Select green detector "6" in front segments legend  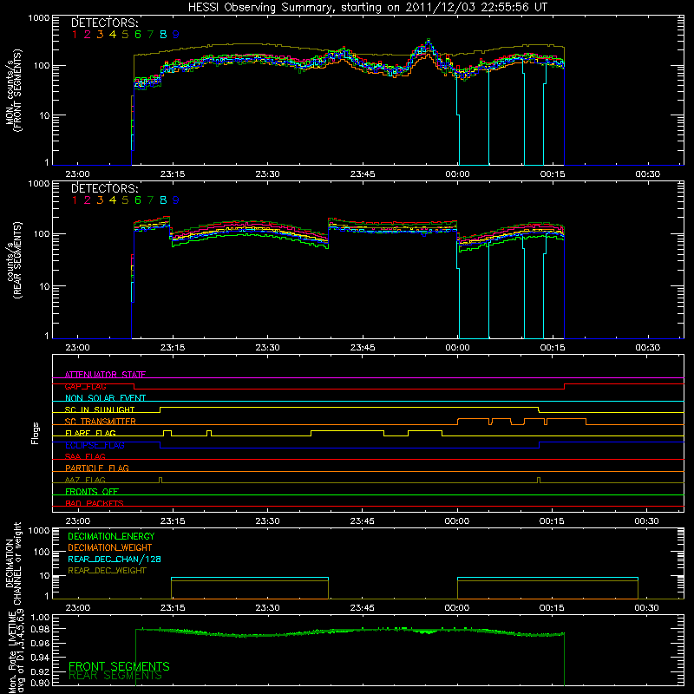coord(138,34)
